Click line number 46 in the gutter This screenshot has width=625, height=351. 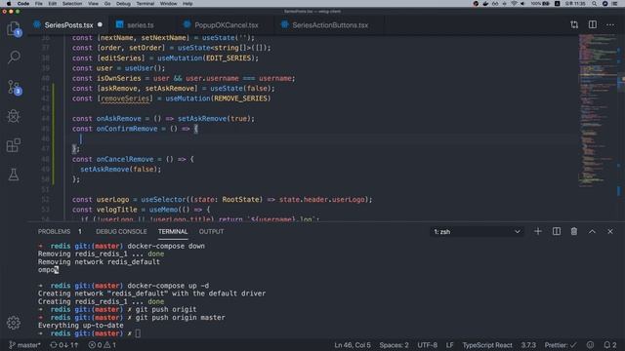(46, 138)
